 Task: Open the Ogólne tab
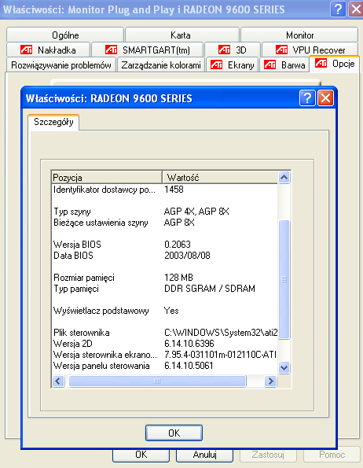65,35
